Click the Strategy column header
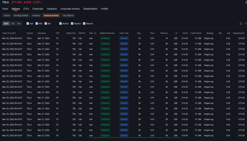Screen dimensions: 247x141 point(210,33)
